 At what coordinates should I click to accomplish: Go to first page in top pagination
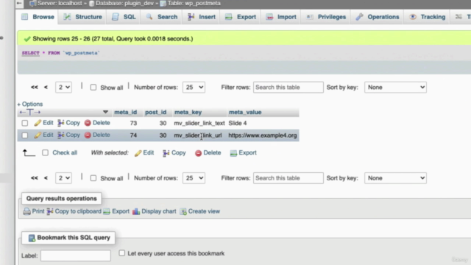point(35,87)
